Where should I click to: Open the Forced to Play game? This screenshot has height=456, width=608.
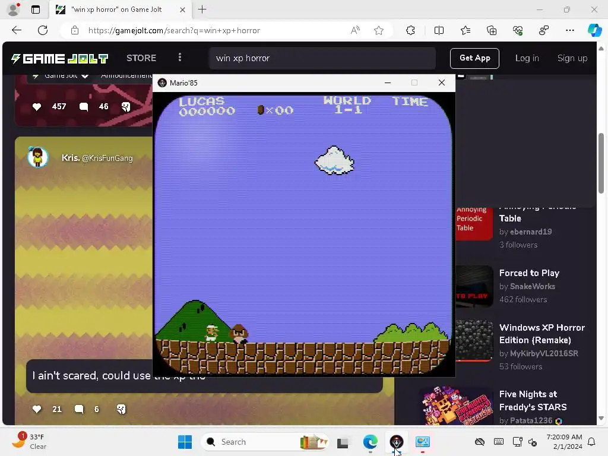click(529, 273)
